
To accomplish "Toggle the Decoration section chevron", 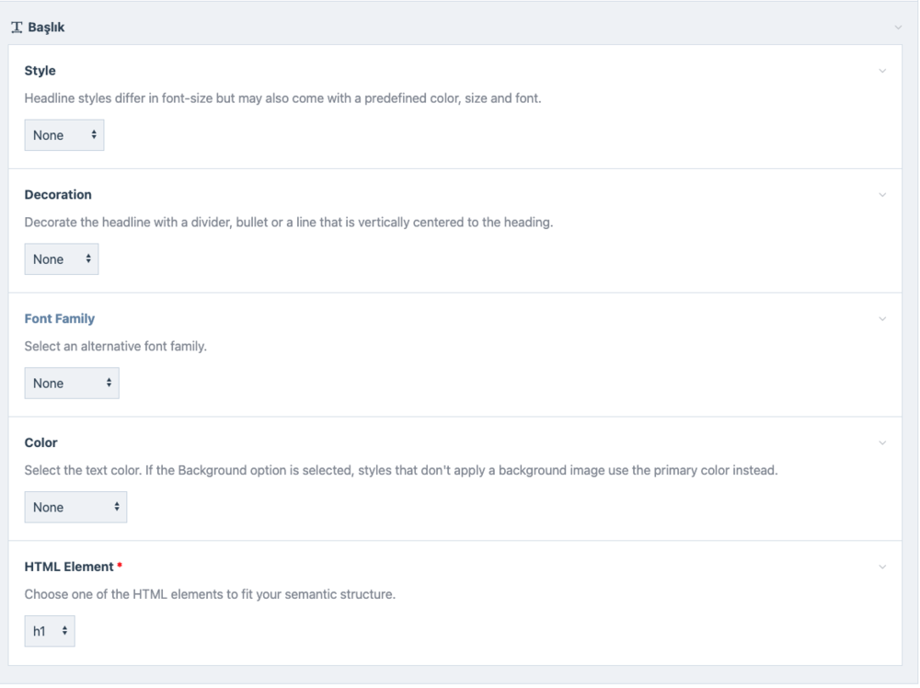I will (882, 195).
